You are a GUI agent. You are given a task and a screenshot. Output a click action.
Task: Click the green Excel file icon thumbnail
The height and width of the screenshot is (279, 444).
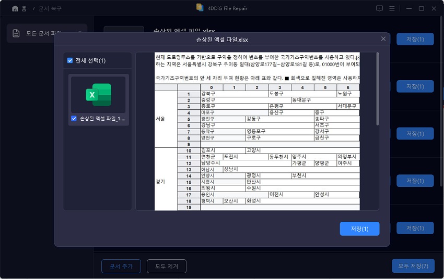coord(98,94)
